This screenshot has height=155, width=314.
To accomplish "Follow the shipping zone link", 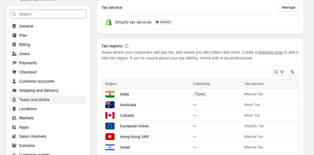I will pyautogui.click(x=270, y=52).
